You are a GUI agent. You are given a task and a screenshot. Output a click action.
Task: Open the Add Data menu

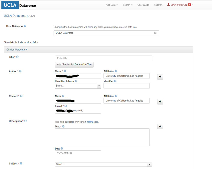(x=112, y=5)
